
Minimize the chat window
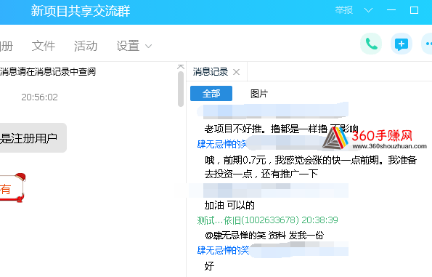pyautogui.click(x=391, y=10)
